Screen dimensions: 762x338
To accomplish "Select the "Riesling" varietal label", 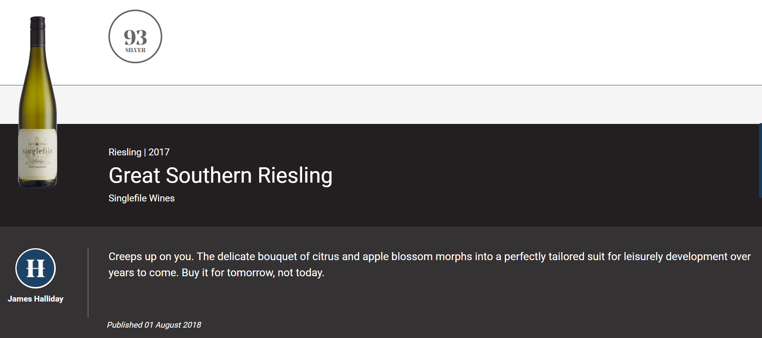I will [125, 152].
